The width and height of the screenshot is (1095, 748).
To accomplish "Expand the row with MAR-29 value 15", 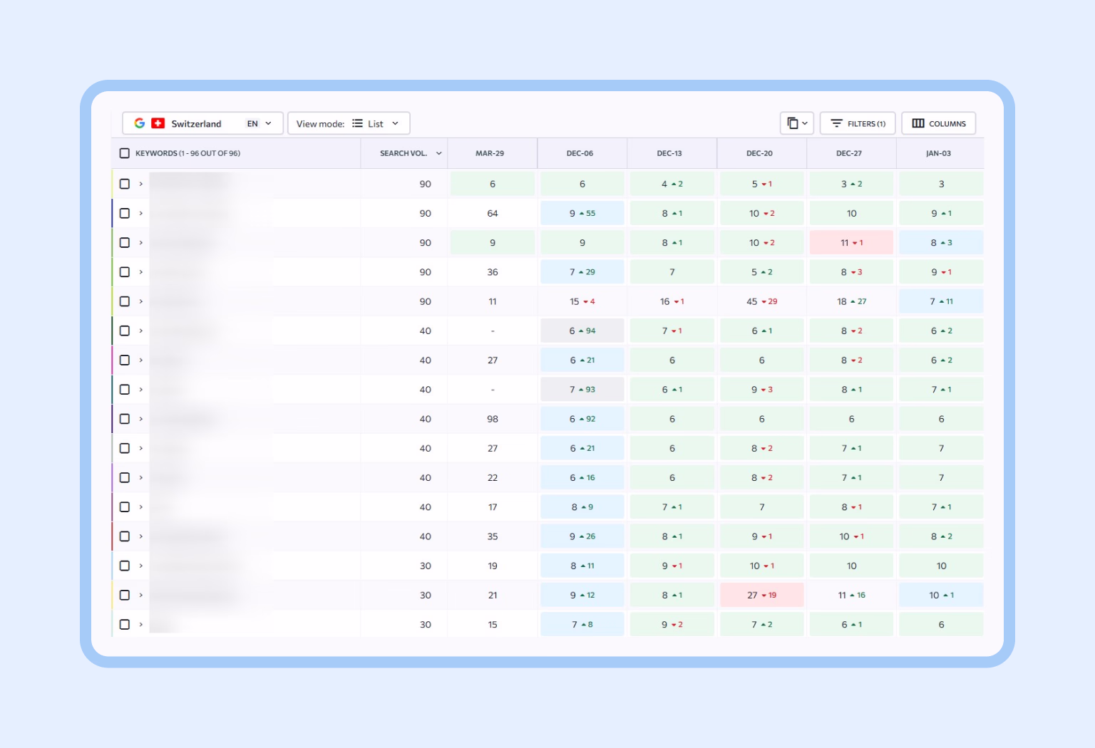I will pyautogui.click(x=141, y=624).
